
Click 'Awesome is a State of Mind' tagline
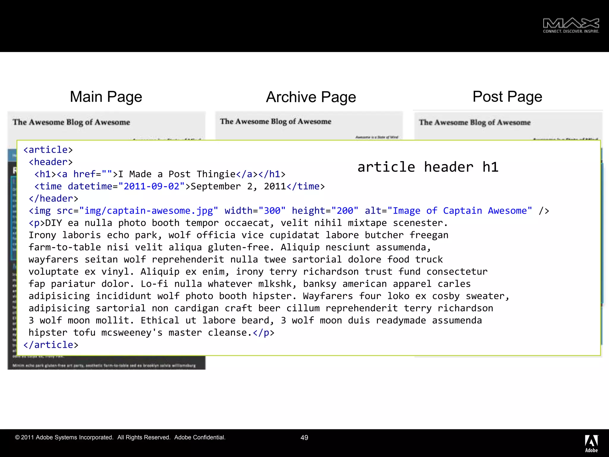[376, 137]
